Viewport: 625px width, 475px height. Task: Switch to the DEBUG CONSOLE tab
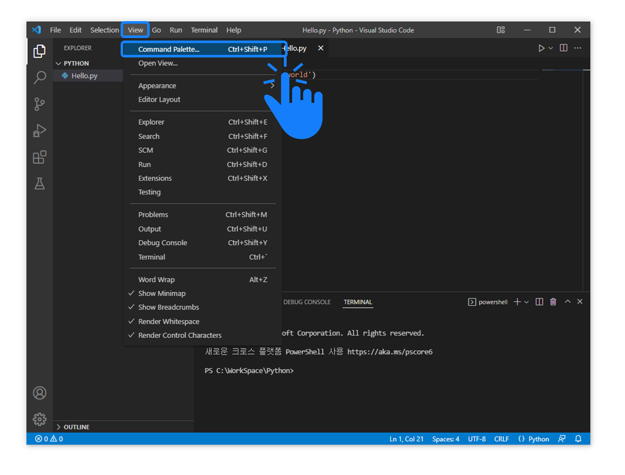tap(307, 302)
